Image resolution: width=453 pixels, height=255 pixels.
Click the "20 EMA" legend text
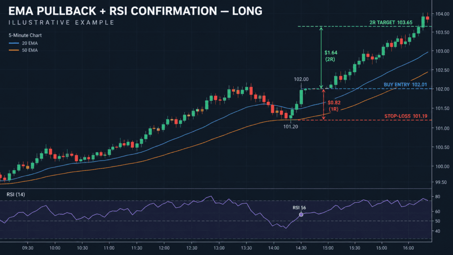pos(30,43)
